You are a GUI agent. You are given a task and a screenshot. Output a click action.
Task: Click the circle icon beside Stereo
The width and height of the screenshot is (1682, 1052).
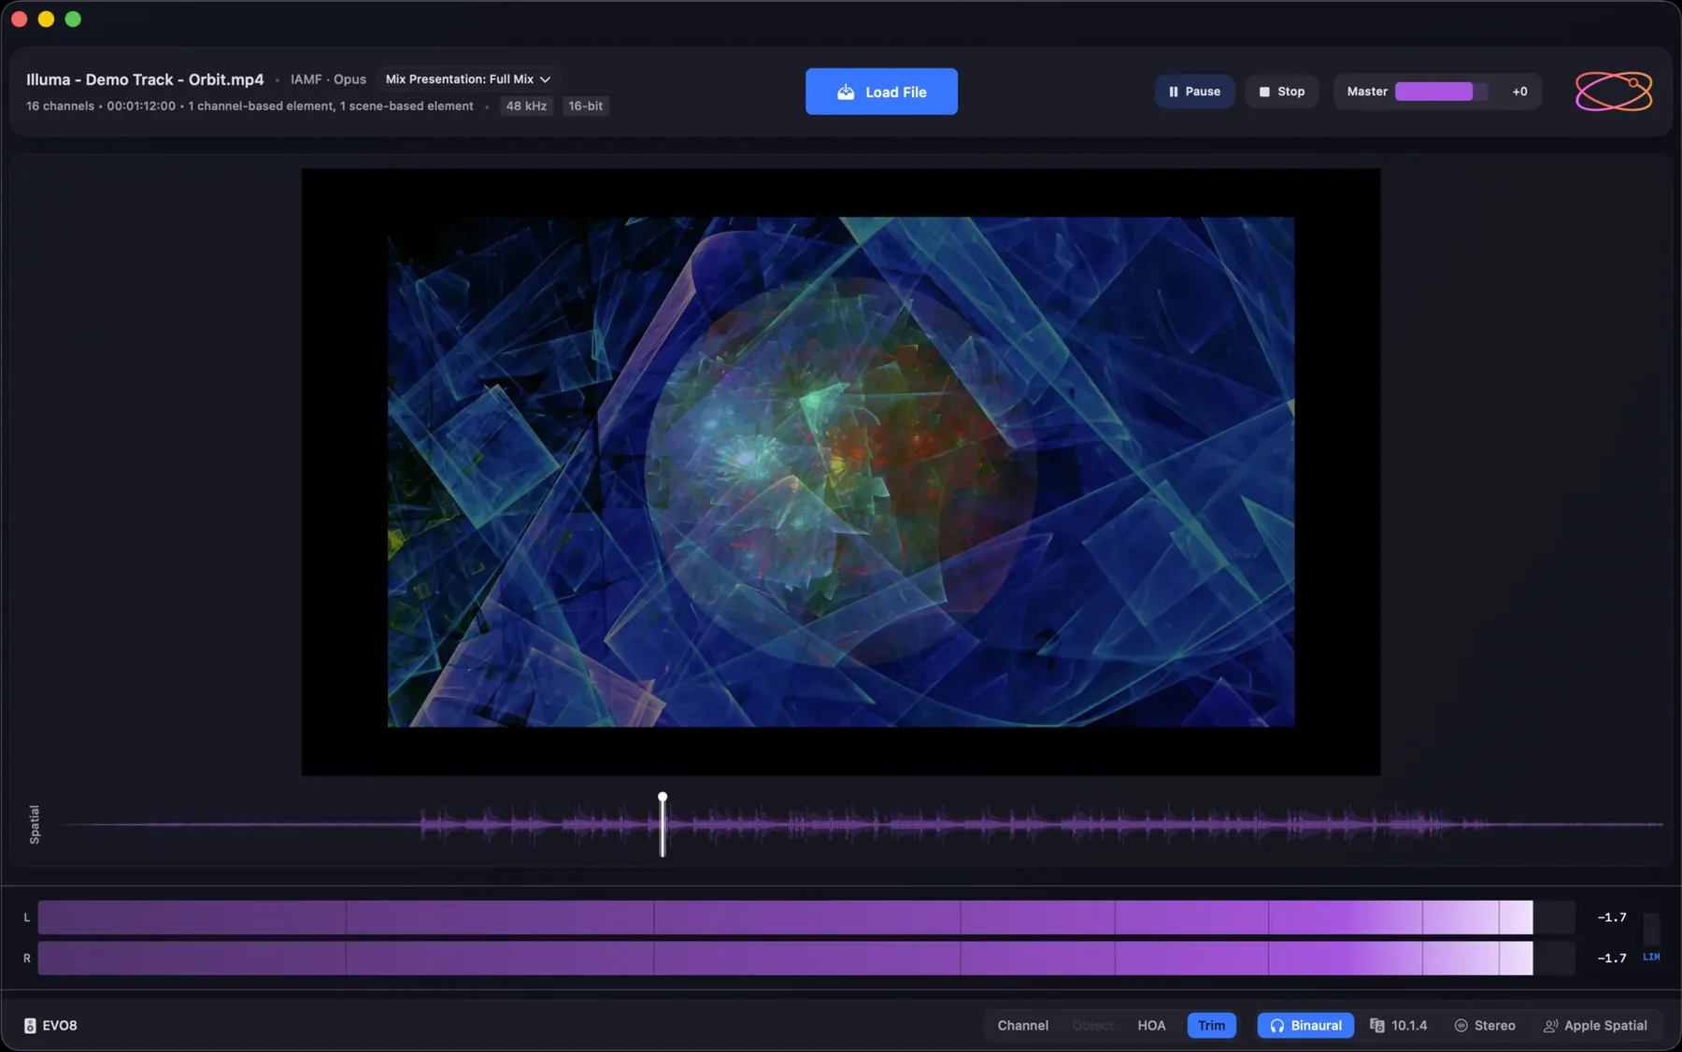pos(1461,1025)
